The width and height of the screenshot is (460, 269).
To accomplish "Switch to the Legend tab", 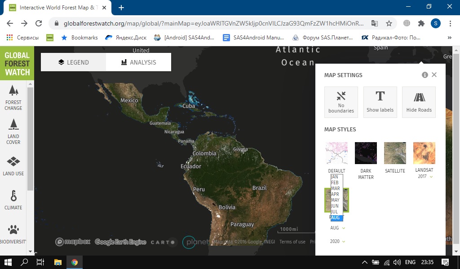I will pyautogui.click(x=74, y=62).
